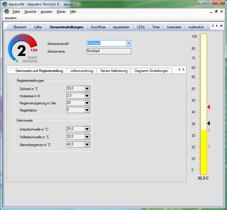Click the red alarm limit marker on thermometer

209,107
